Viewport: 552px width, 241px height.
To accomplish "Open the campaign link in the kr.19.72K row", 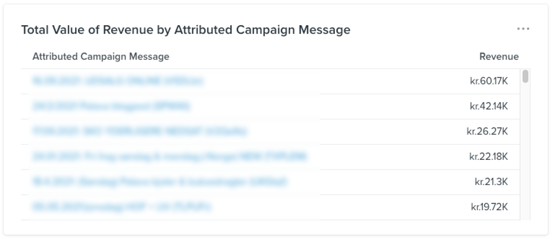I will click(122, 207).
